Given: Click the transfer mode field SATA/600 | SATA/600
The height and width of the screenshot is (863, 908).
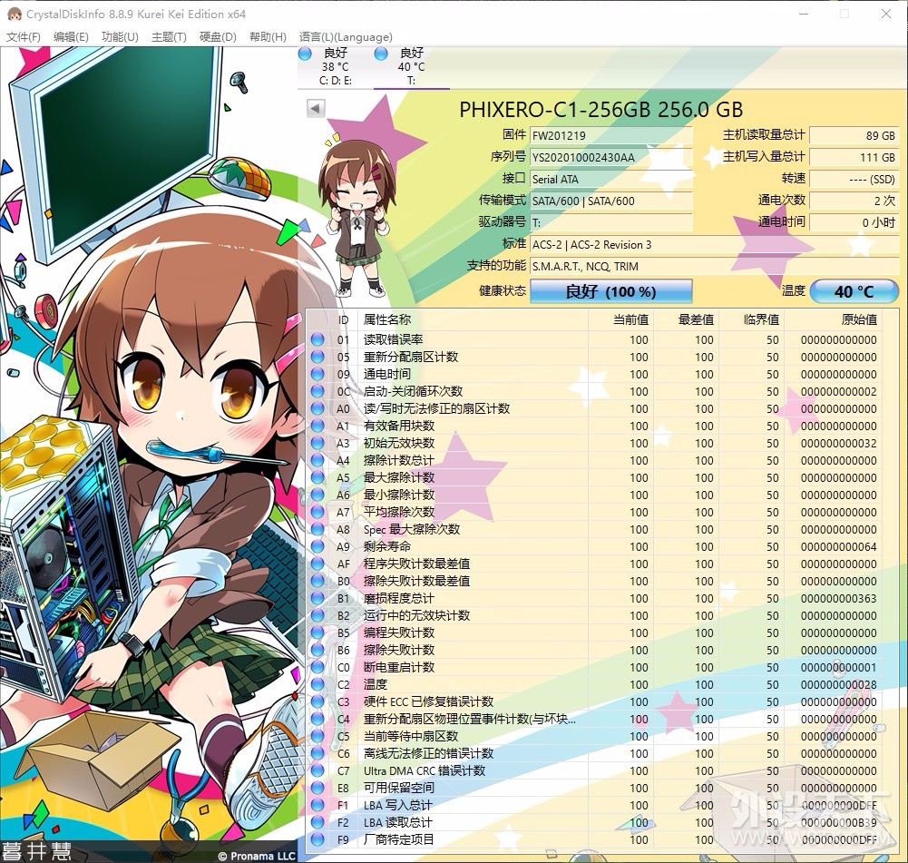Looking at the screenshot, I should click(611, 201).
